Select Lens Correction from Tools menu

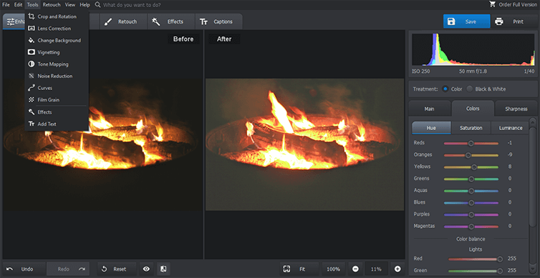click(57, 29)
